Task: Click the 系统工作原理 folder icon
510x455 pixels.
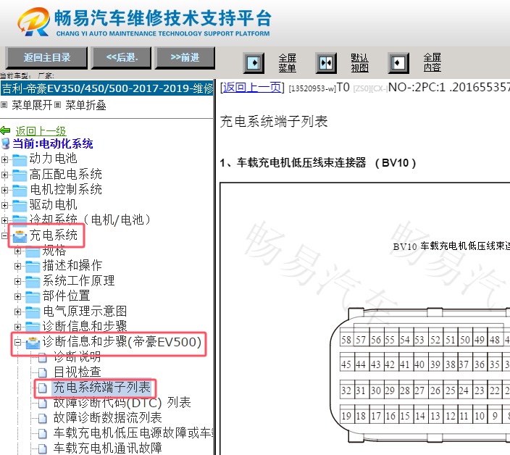Action: pos(33,282)
